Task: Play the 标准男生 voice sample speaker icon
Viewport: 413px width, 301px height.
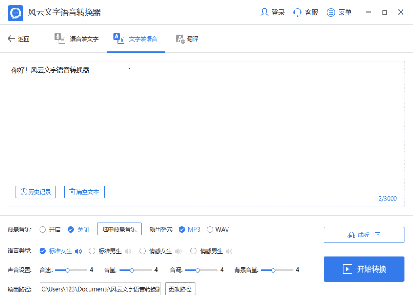Action: click(128, 251)
